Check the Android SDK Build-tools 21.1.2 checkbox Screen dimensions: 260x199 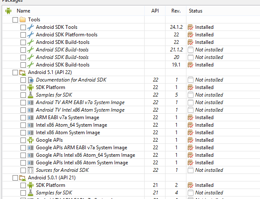click(23, 50)
